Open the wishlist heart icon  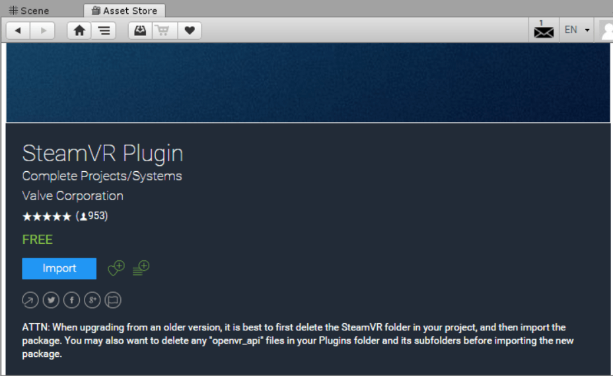(190, 30)
